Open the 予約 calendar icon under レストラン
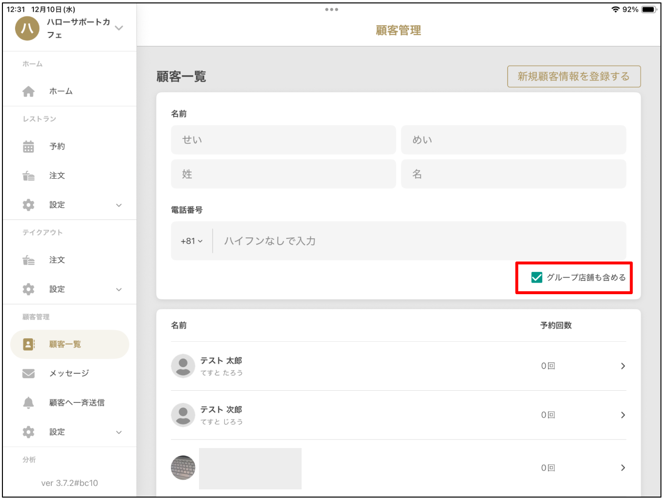The width and height of the screenshot is (664, 500). pyautogui.click(x=28, y=146)
